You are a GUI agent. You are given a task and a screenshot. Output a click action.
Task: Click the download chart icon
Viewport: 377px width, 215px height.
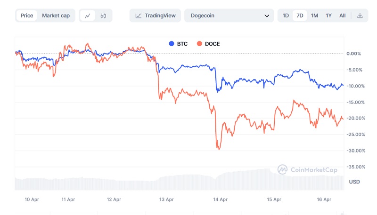pyautogui.click(x=360, y=16)
